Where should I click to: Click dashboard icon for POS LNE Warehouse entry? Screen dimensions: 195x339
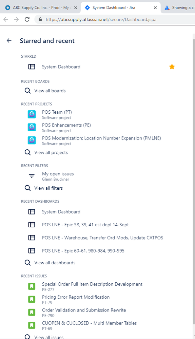(x=32, y=238)
